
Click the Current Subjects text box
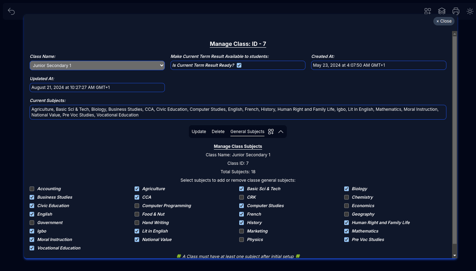pyautogui.click(x=238, y=112)
